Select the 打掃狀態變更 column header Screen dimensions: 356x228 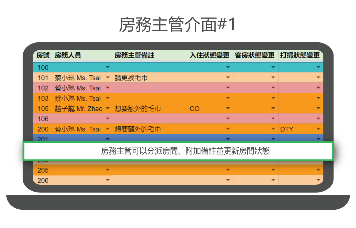point(301,55)
